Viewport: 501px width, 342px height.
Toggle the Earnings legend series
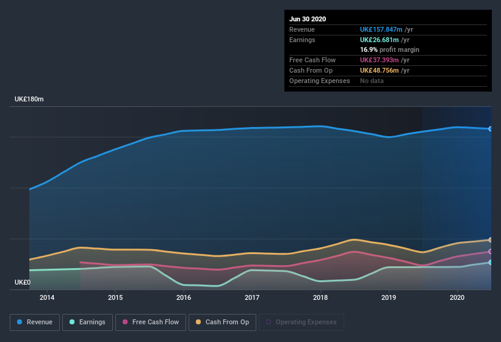click(x=87, y=322)
